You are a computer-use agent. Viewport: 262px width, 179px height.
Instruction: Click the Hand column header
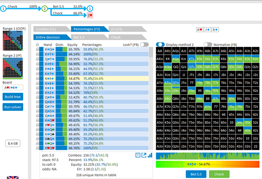click(48, 45)
